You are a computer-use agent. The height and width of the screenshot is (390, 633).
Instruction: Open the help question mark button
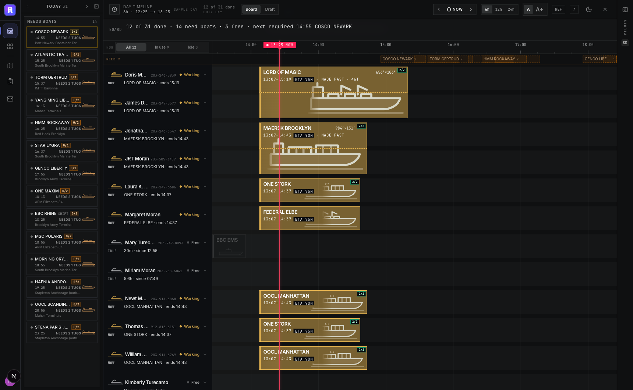tap(574, 10)
